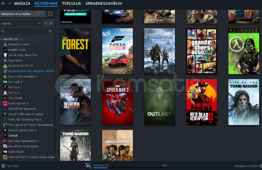The height and width of the screenshot is (170, 262).
Task: Switch to the KÜTÜPHANE tab
Action: coord(46,3)
